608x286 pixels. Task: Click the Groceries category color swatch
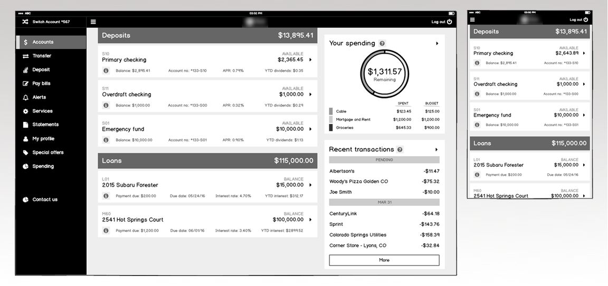point(331,128)
